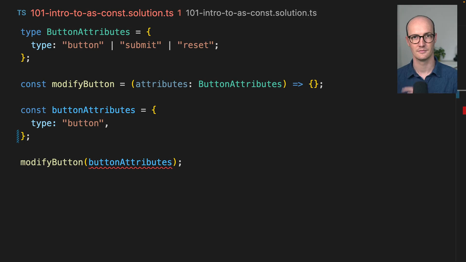Place cursor in the "reset" string literal
Viewport: 466px width, 262px height.
point(196,45)
